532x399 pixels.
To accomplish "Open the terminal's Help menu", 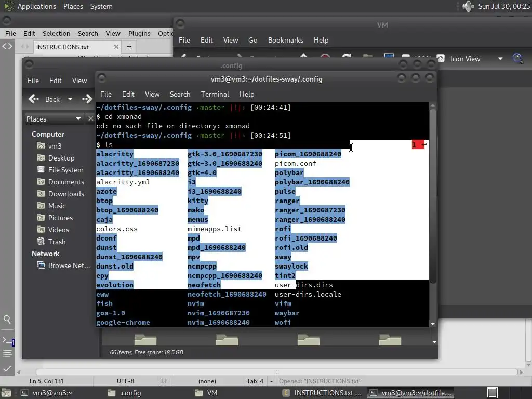I will click(247, 95).
